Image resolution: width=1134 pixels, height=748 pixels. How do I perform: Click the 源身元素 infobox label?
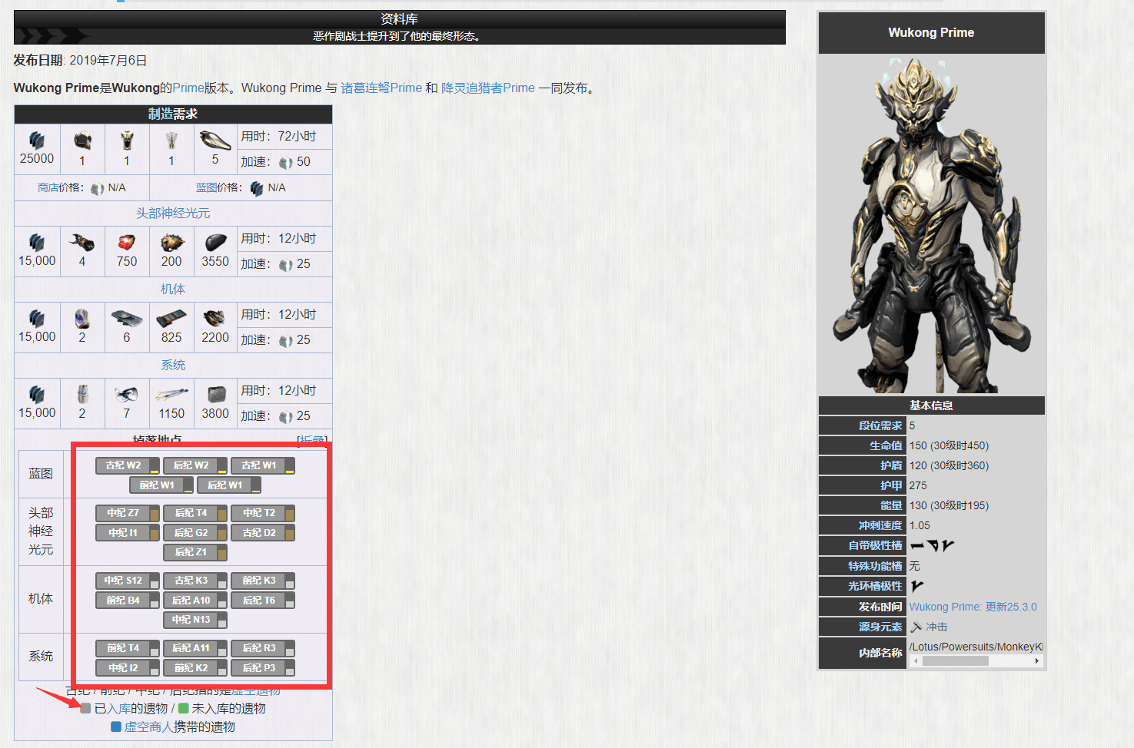(x=880, y=627)
